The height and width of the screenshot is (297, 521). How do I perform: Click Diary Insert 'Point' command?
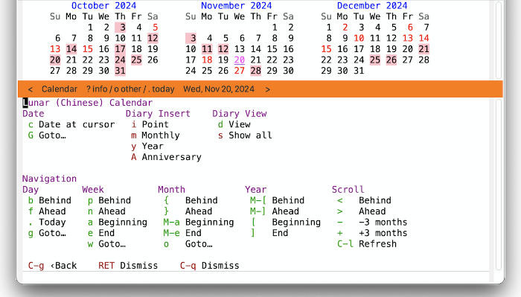(150, 124)
